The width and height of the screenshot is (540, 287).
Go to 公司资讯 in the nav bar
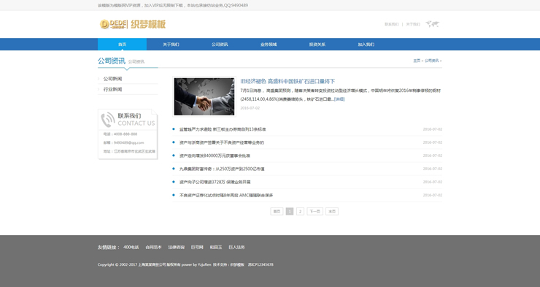coord(220,45)
